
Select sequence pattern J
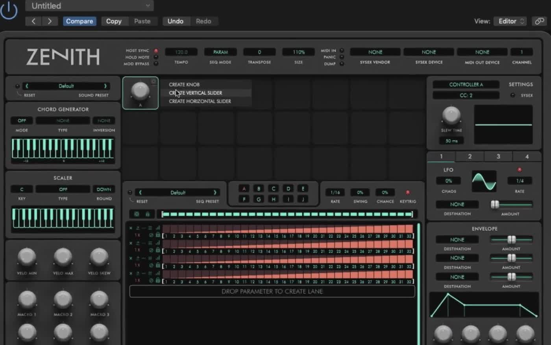[303, 199]
